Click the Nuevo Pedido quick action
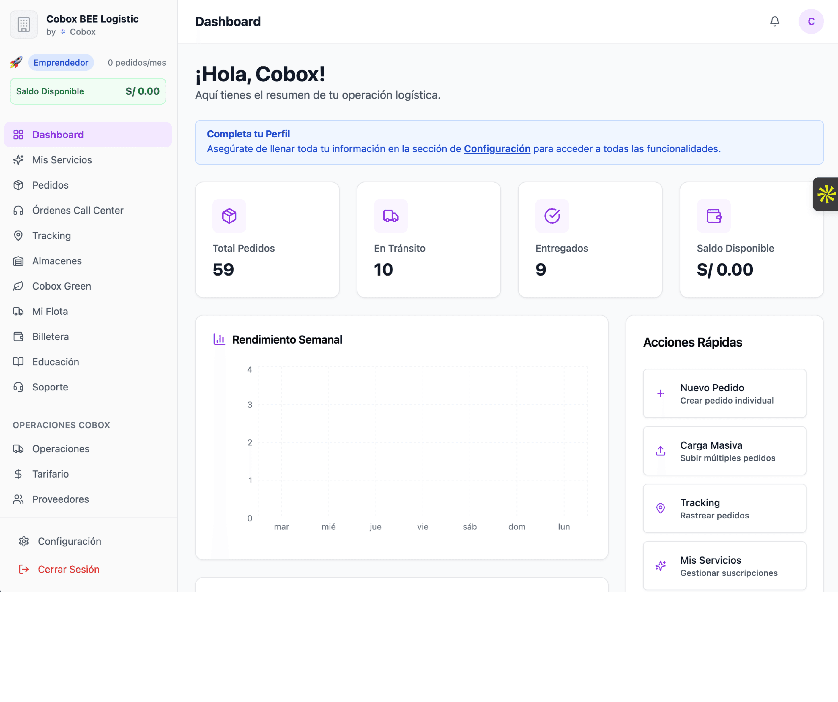 click(724, 394)
